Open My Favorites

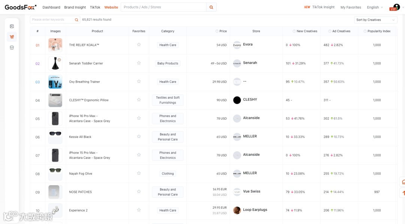tap(351, 7)
